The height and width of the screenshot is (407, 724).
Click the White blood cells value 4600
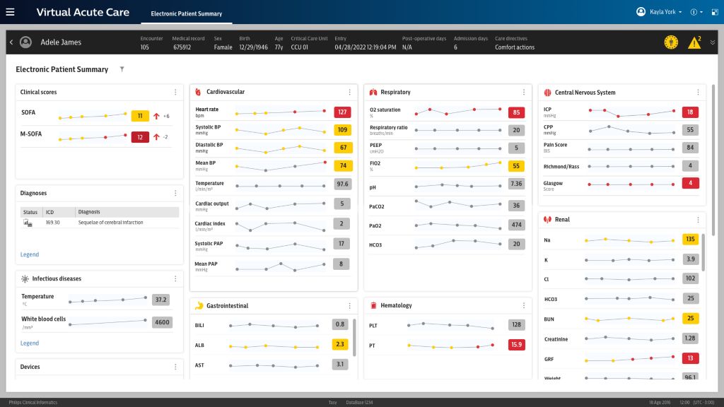(x=162, y=322)
